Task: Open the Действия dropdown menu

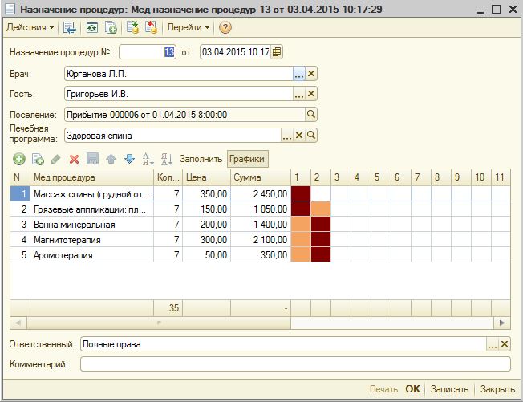Action: click(x=30, y=27)
